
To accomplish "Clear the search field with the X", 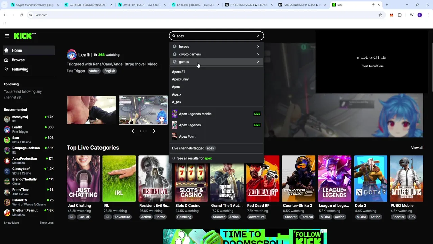I will click(258, 36).
